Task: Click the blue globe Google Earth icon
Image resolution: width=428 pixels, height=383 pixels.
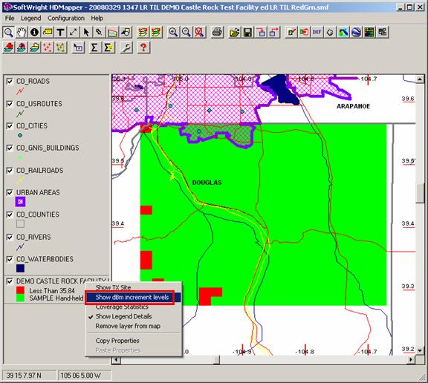Action: [x=356, y=32]
